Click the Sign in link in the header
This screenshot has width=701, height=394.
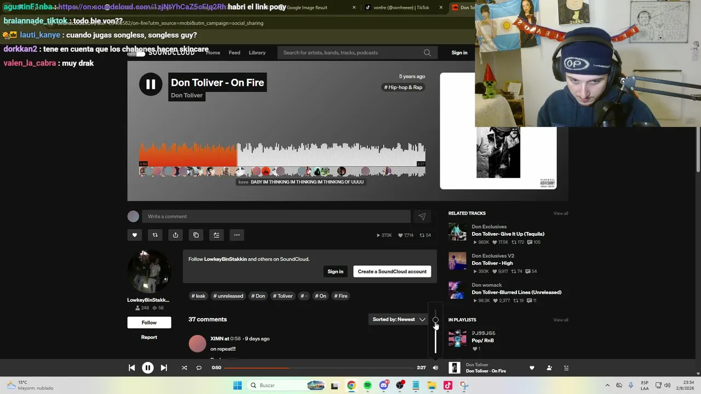pos(459,53)
